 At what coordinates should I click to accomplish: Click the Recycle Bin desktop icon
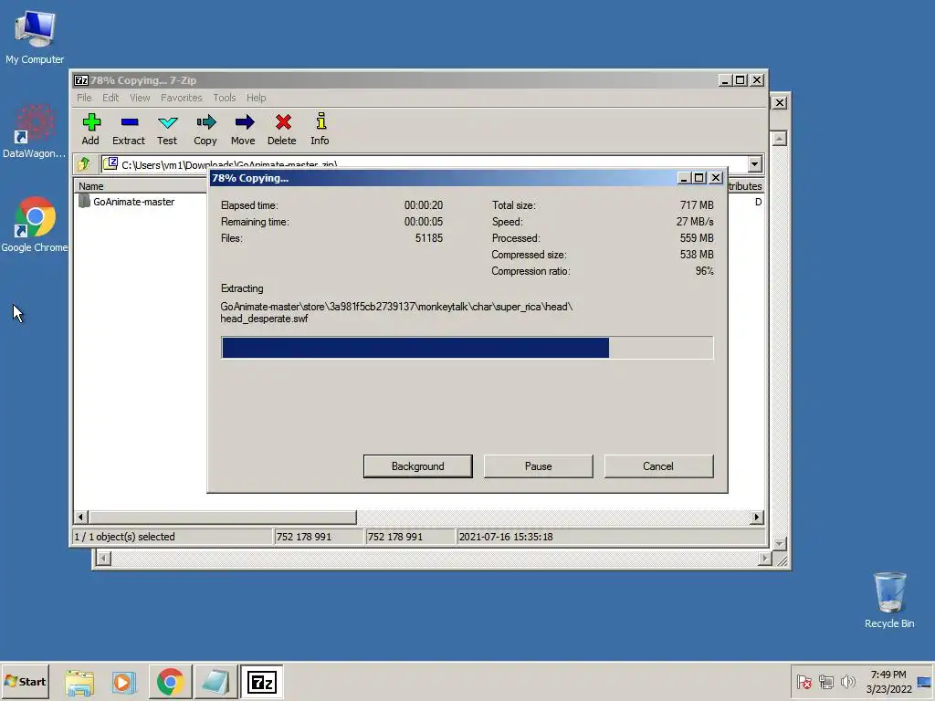coord(889,600)
